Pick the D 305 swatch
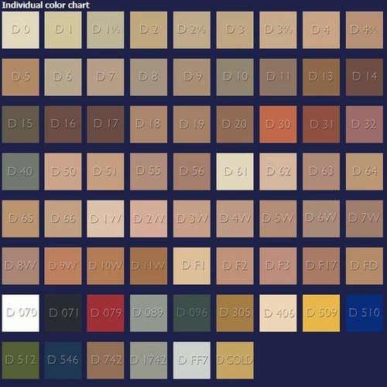The image size is (387, 387). tap(235, 313)
